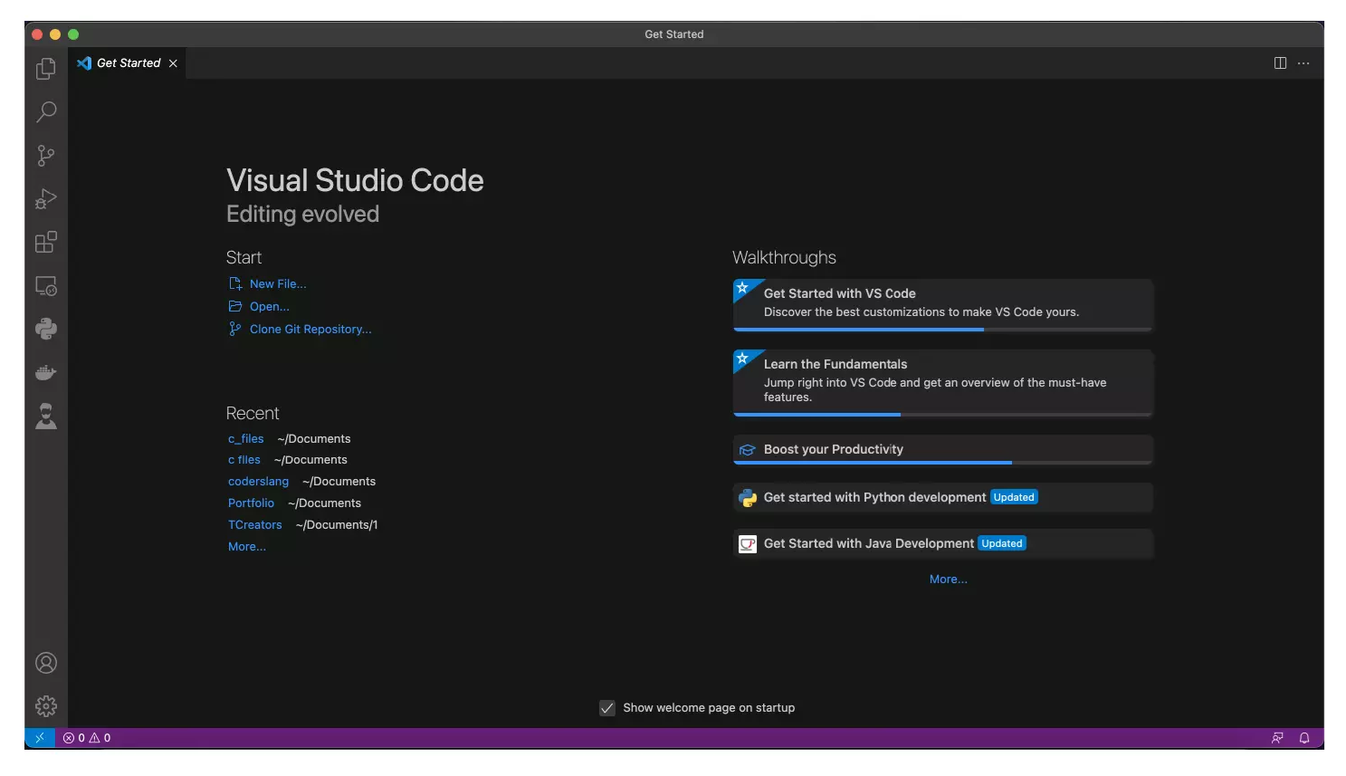Viewport: 1346px width, 776px height.
Task: Click Clone Git Repository... link
Action: tap(310, 329)
